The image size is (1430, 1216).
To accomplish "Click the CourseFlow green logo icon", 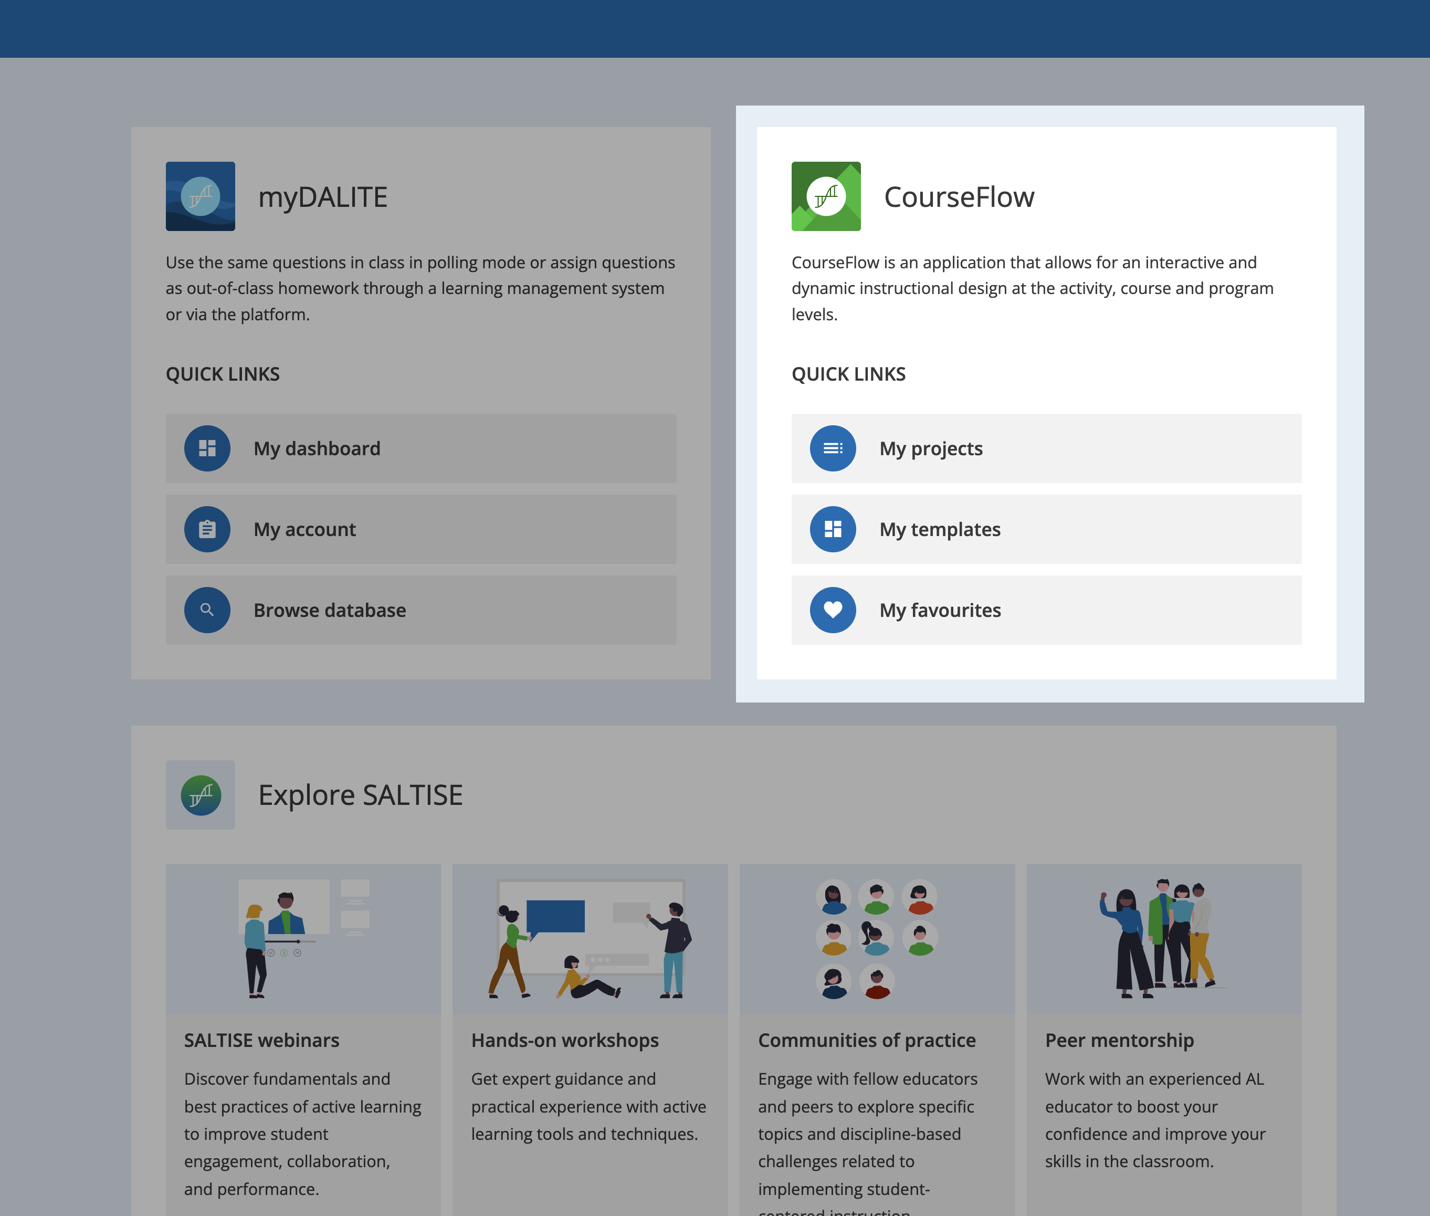I will coord(826,196).
